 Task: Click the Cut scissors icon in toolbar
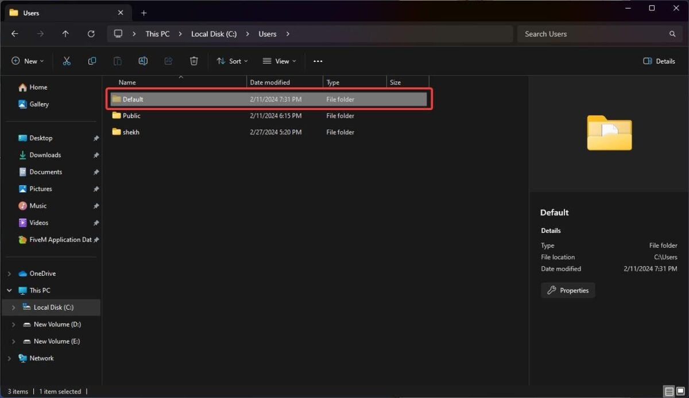pos(67,61)
